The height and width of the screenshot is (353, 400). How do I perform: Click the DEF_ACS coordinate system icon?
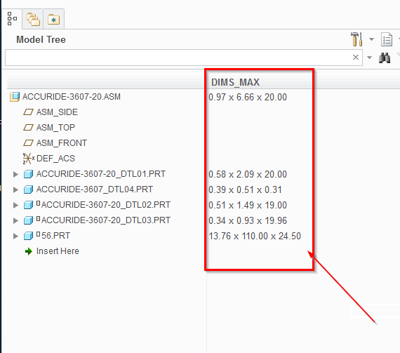click(28, 159)
